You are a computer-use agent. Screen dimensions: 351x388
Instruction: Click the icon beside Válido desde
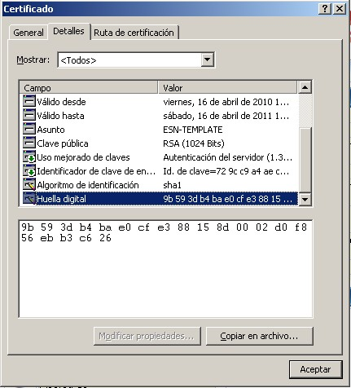pos(29,101)
